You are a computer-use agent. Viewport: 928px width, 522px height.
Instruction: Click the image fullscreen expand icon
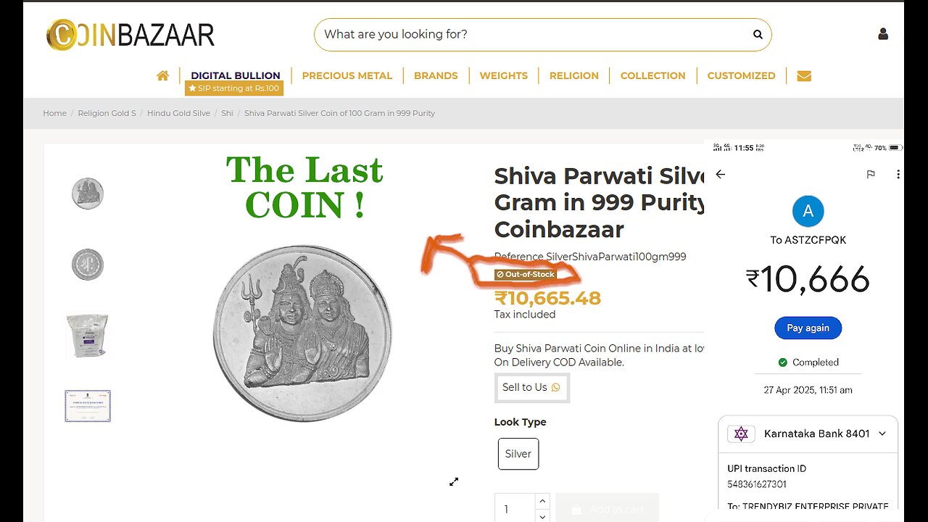tap(454, 481)
